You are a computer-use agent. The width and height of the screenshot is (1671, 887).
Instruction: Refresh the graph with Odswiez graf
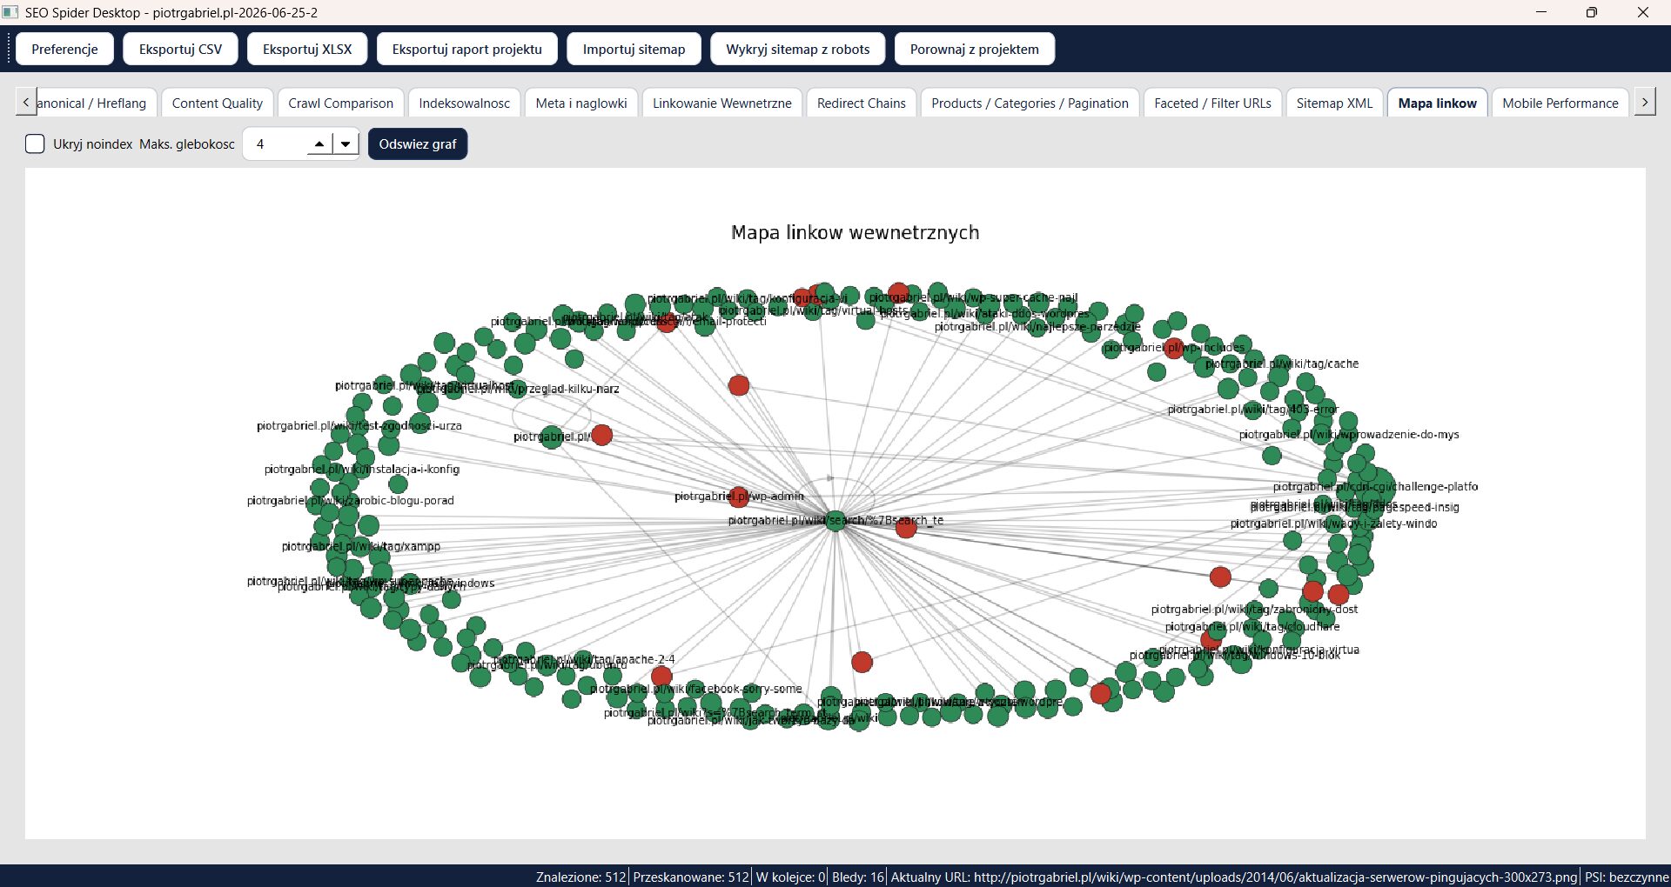click(x=418, y=144)
